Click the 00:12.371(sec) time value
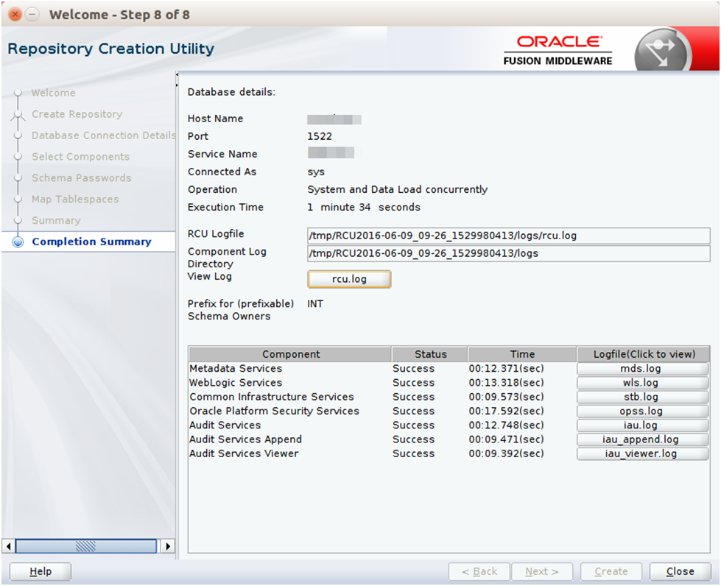The height and width of the screenshot is (586, 721). tap(506, 369)
